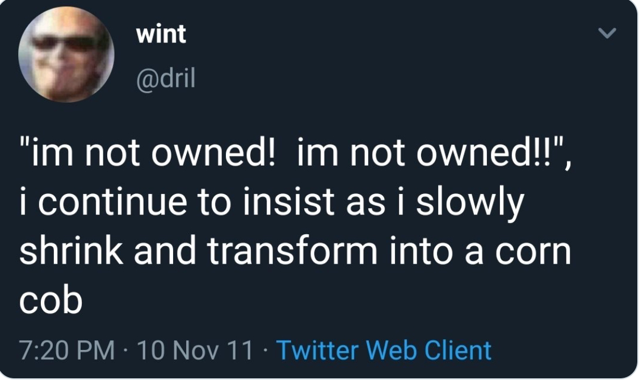Click the word "cob" on the last line

[51, 299]
